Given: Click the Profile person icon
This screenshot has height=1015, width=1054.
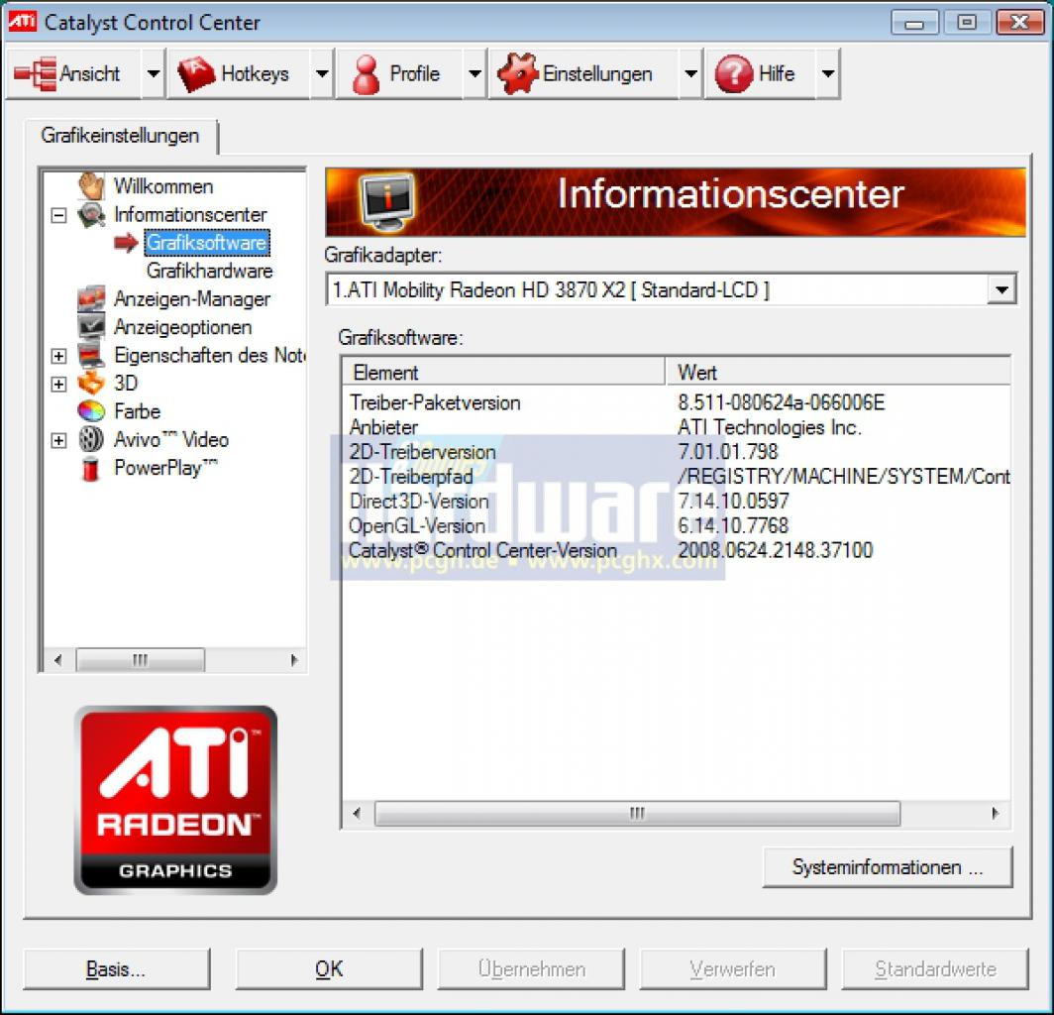Looking at the screenshot, I should [x=366, y=74].
